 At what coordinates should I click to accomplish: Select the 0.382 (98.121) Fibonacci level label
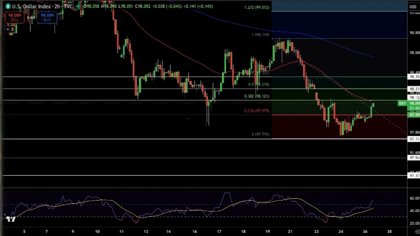(x=257, y=96)
